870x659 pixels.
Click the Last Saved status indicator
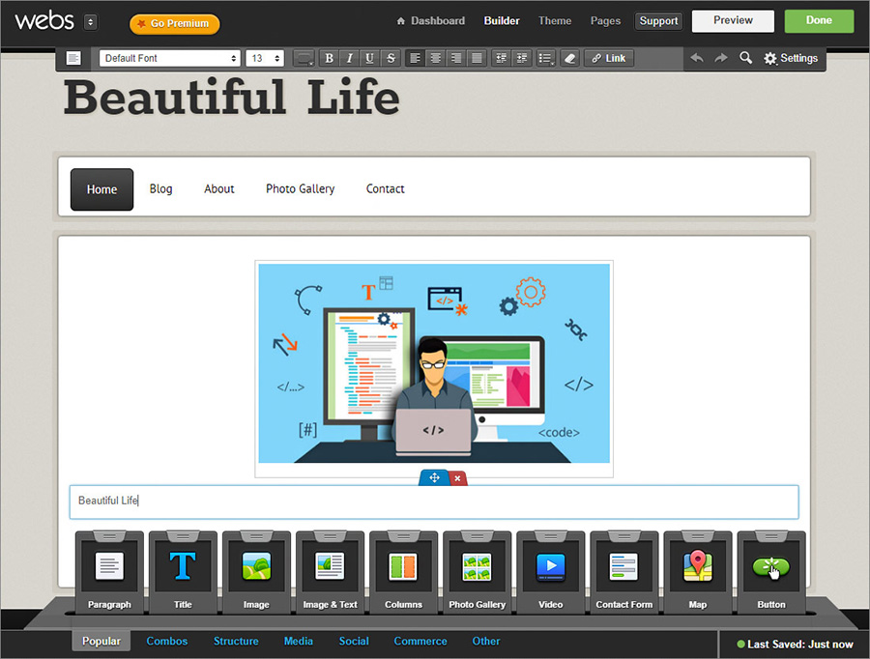(795, 644)
